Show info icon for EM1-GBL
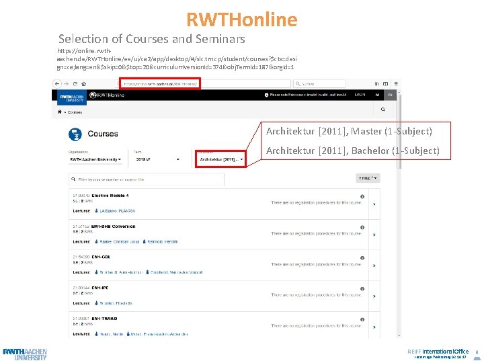The width and height of the screenshot is (484, 363). [362, 257]
